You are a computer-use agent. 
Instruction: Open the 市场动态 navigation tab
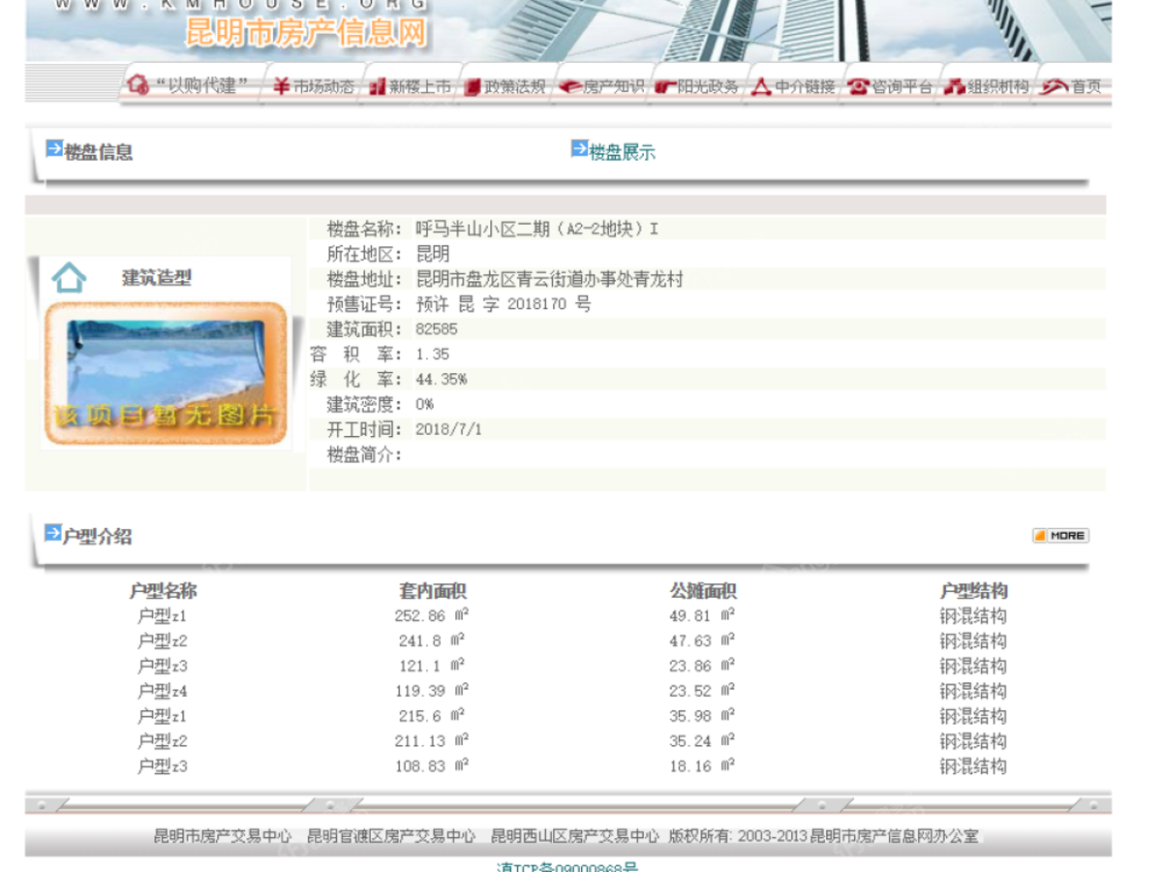[314, 86]
